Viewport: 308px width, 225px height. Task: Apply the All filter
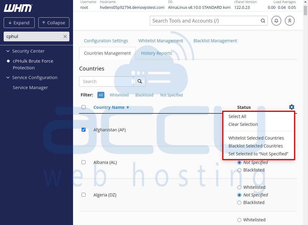tap(101, 95)
